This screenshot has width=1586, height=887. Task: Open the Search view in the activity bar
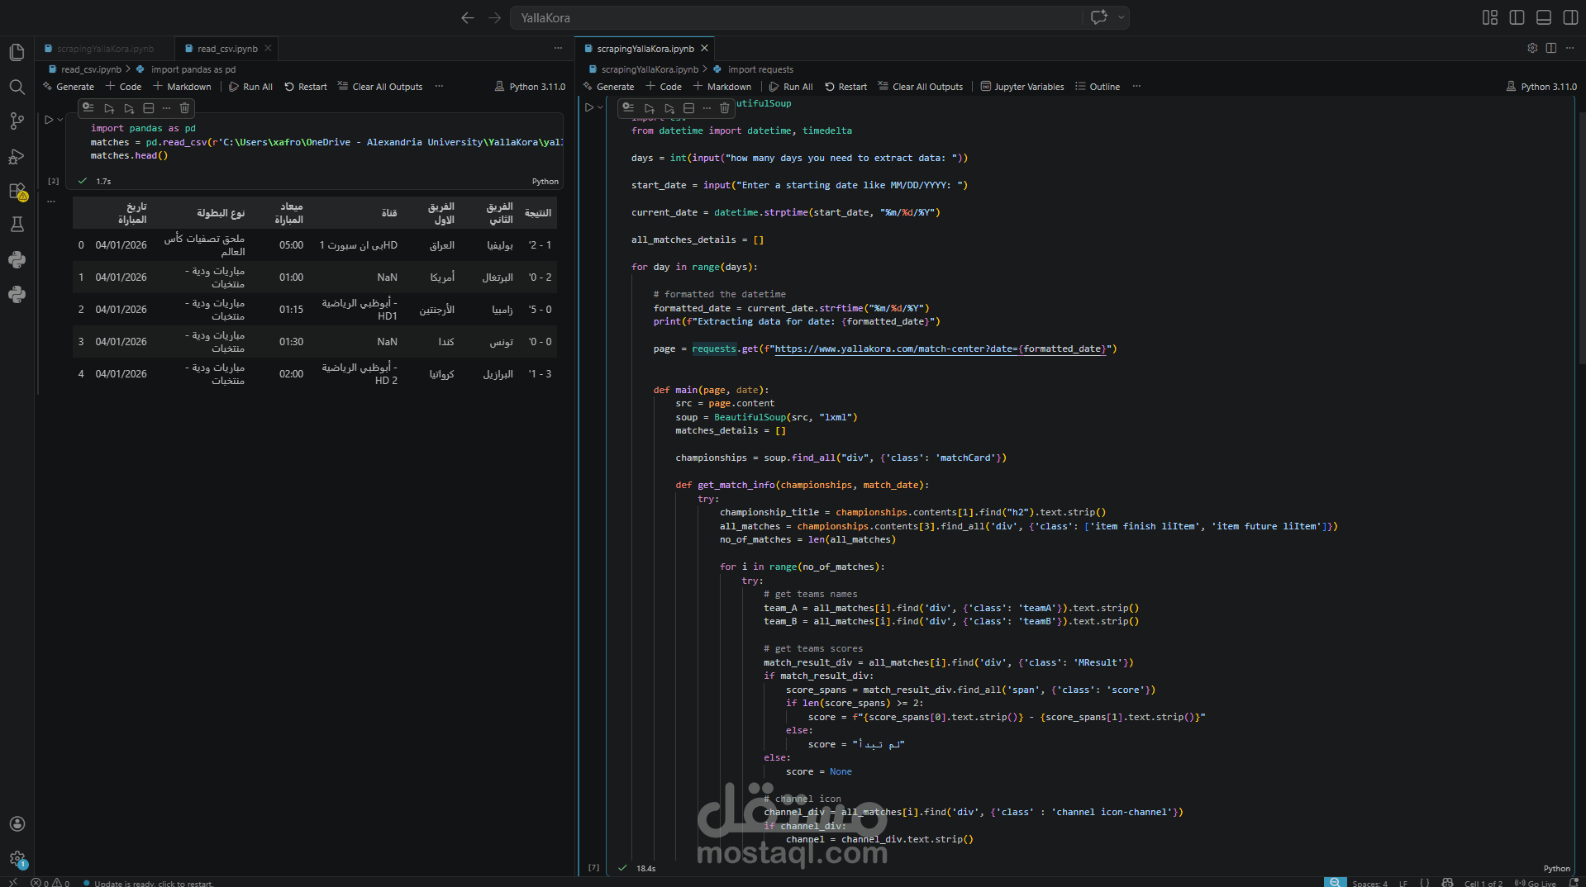(x=17, y=87)
